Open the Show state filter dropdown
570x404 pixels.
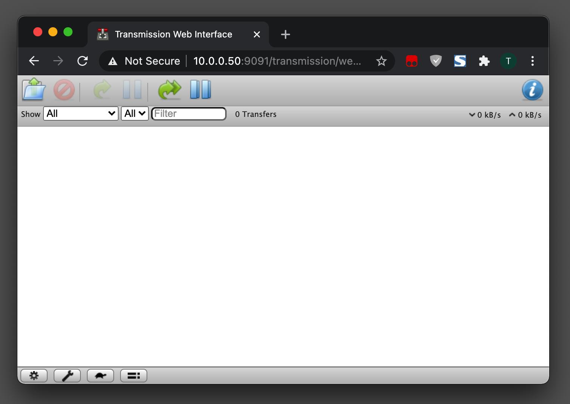click(x=81, y=113)
